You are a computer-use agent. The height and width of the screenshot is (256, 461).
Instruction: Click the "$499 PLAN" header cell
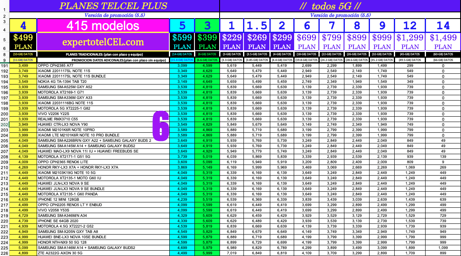point(23,42)
